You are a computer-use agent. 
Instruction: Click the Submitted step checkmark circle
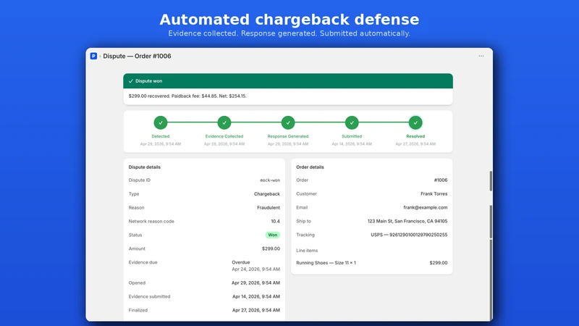(x=352, y=122)
